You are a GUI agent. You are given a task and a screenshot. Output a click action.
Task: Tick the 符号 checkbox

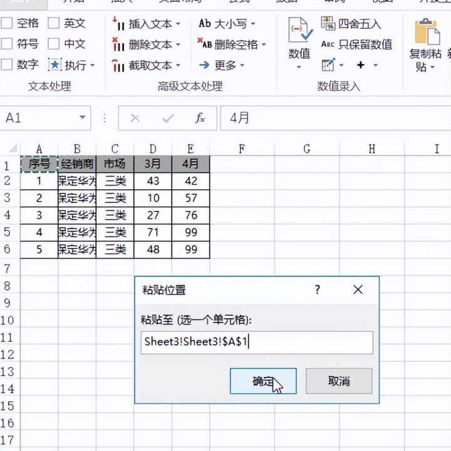point(7,44)
